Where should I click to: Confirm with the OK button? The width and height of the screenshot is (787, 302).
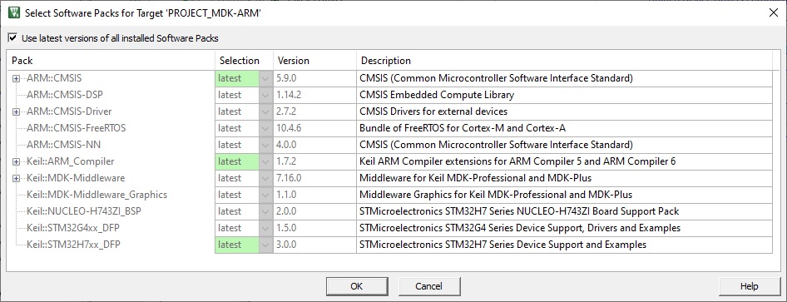pyautogui.click(x=356, y=286)
